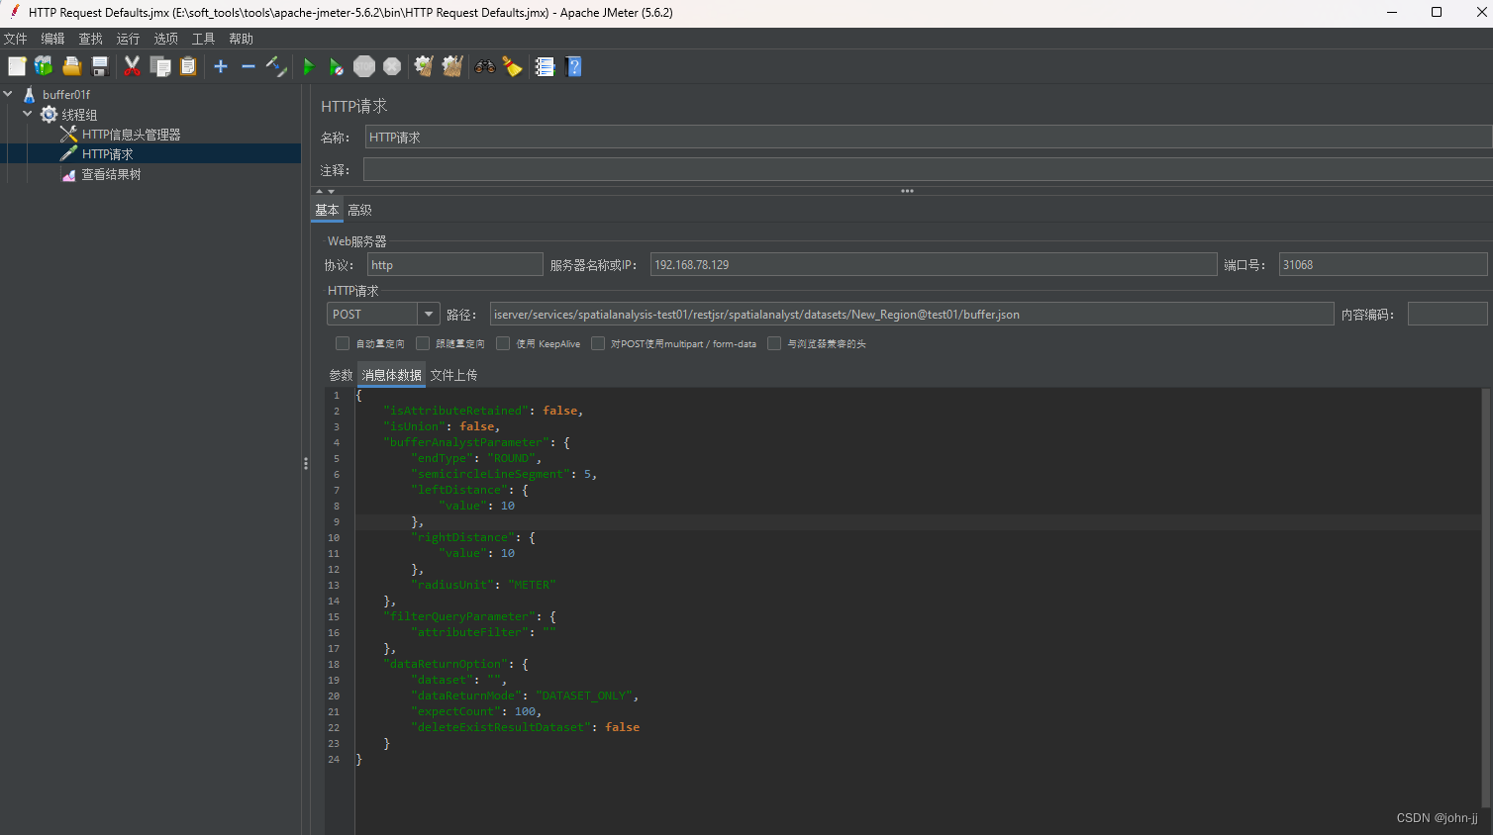This screenshot has height=835, width=1493.
Task: Enable the 自动重定向 checkbox
Action: (x=343, y=343)
